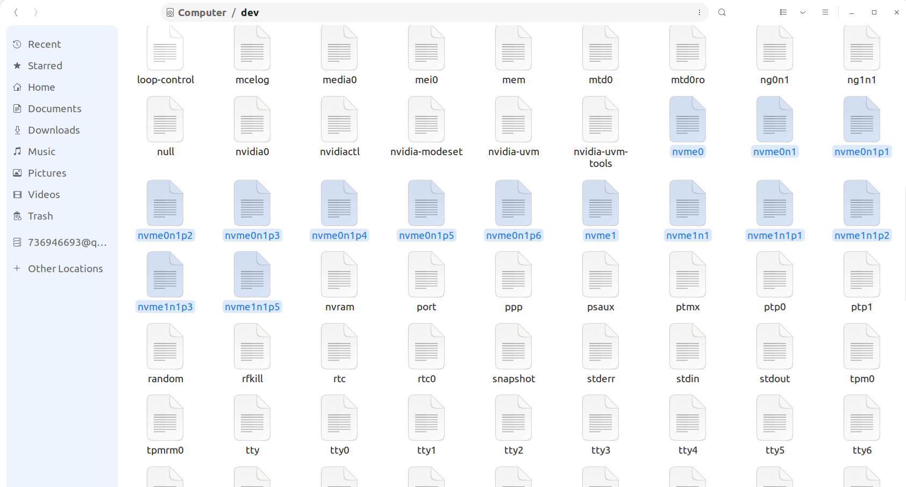Viewport: 906px width, 487px height.
Task: Select the nvidia0 device file icon
Action: click(252, 120)
